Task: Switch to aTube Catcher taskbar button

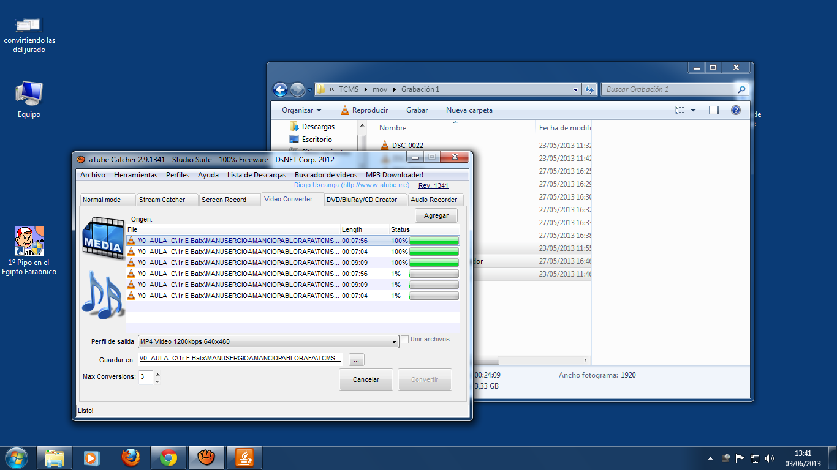Action: pos(206,458)
